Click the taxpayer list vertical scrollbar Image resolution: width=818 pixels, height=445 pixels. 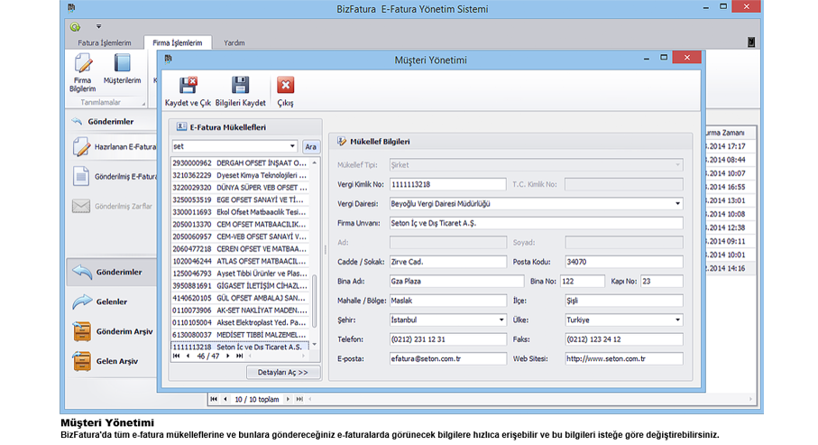click(x=315, y=253)
